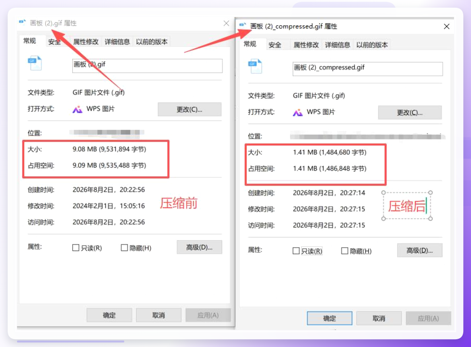The image size is (471, 347).
Task: Switch to 属性修改 tab in left window
Action: click(86, 42)
